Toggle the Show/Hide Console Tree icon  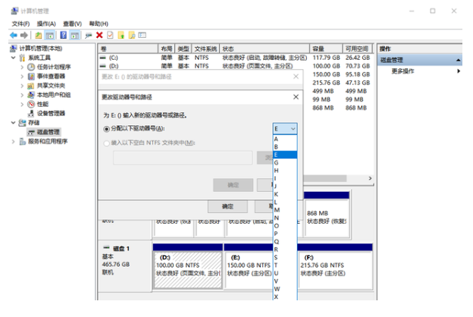[50, 35]
